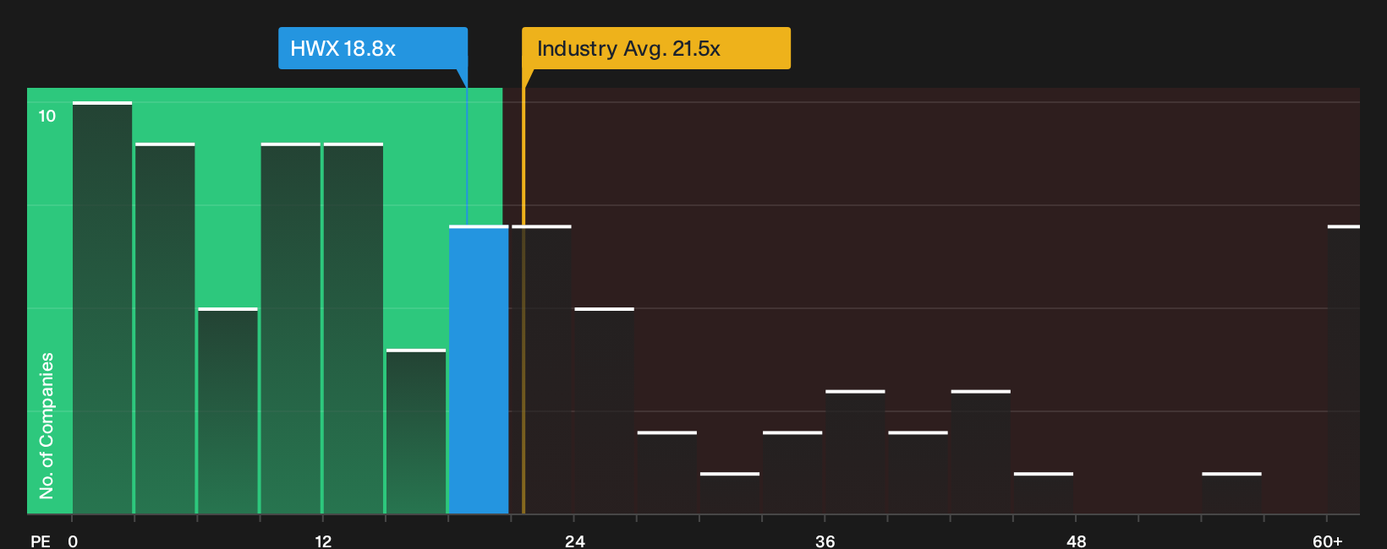Click the x-axis tick label 36
Screen dimensions: 1387x549
(825, 541)
